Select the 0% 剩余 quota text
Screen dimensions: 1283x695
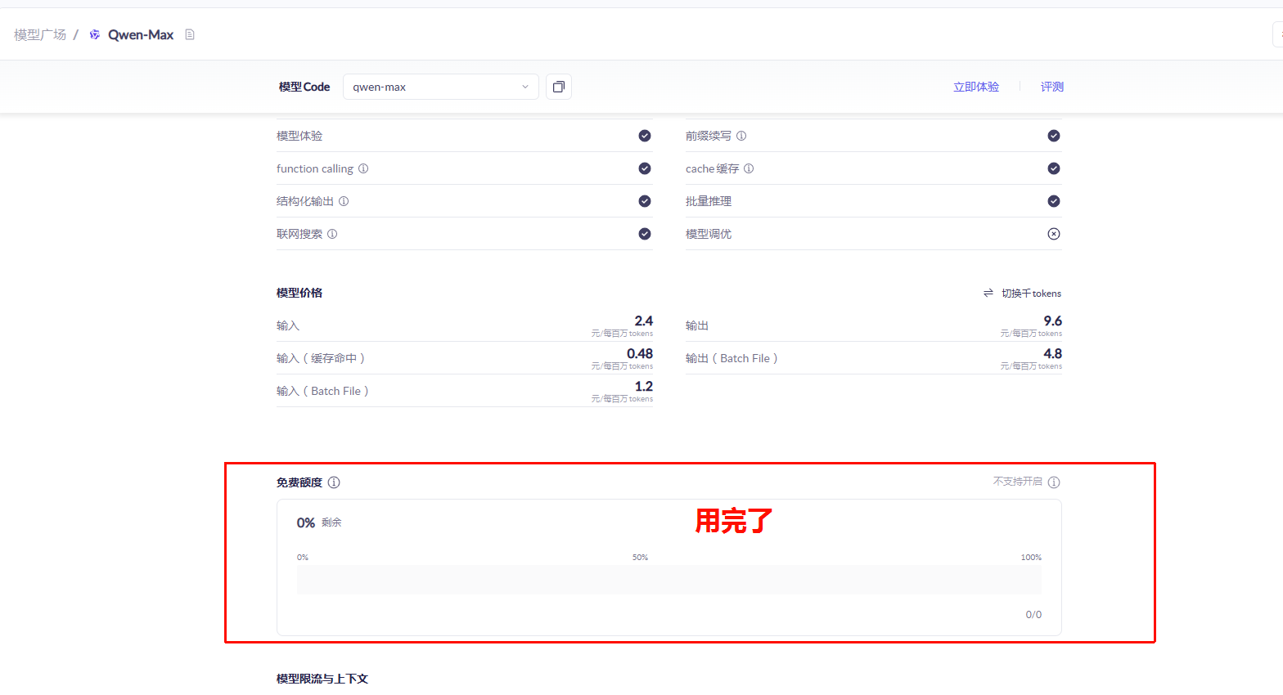(319, 522)
